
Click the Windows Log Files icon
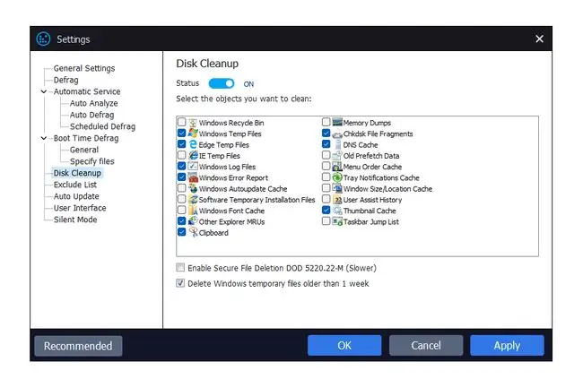[193, 167]
